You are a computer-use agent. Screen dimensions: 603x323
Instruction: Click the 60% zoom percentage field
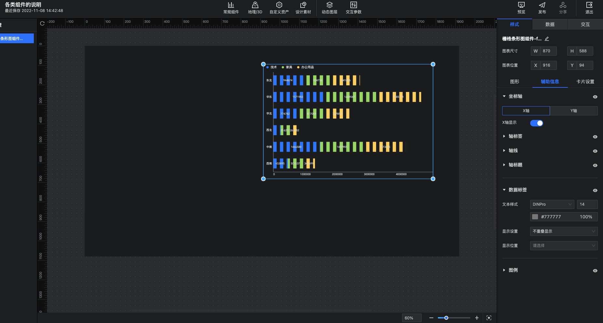412,318
